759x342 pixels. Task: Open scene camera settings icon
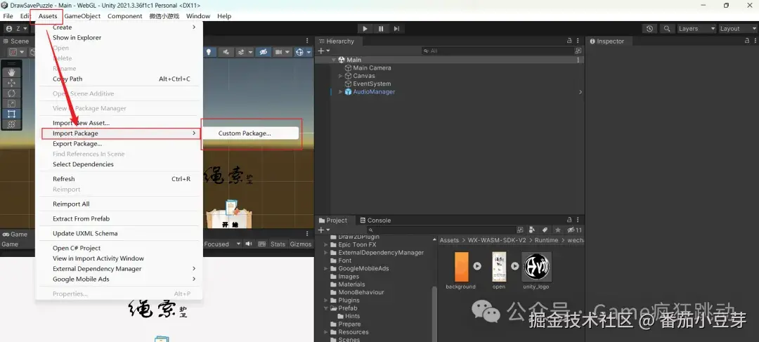click(279, 52)
